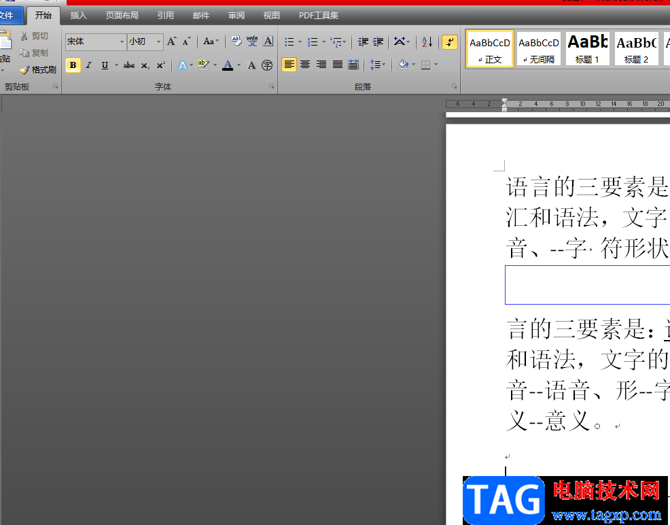Open the Change Case (Aa) dropdown
Viewport: 670px width, 525px height.
point(211,41)
